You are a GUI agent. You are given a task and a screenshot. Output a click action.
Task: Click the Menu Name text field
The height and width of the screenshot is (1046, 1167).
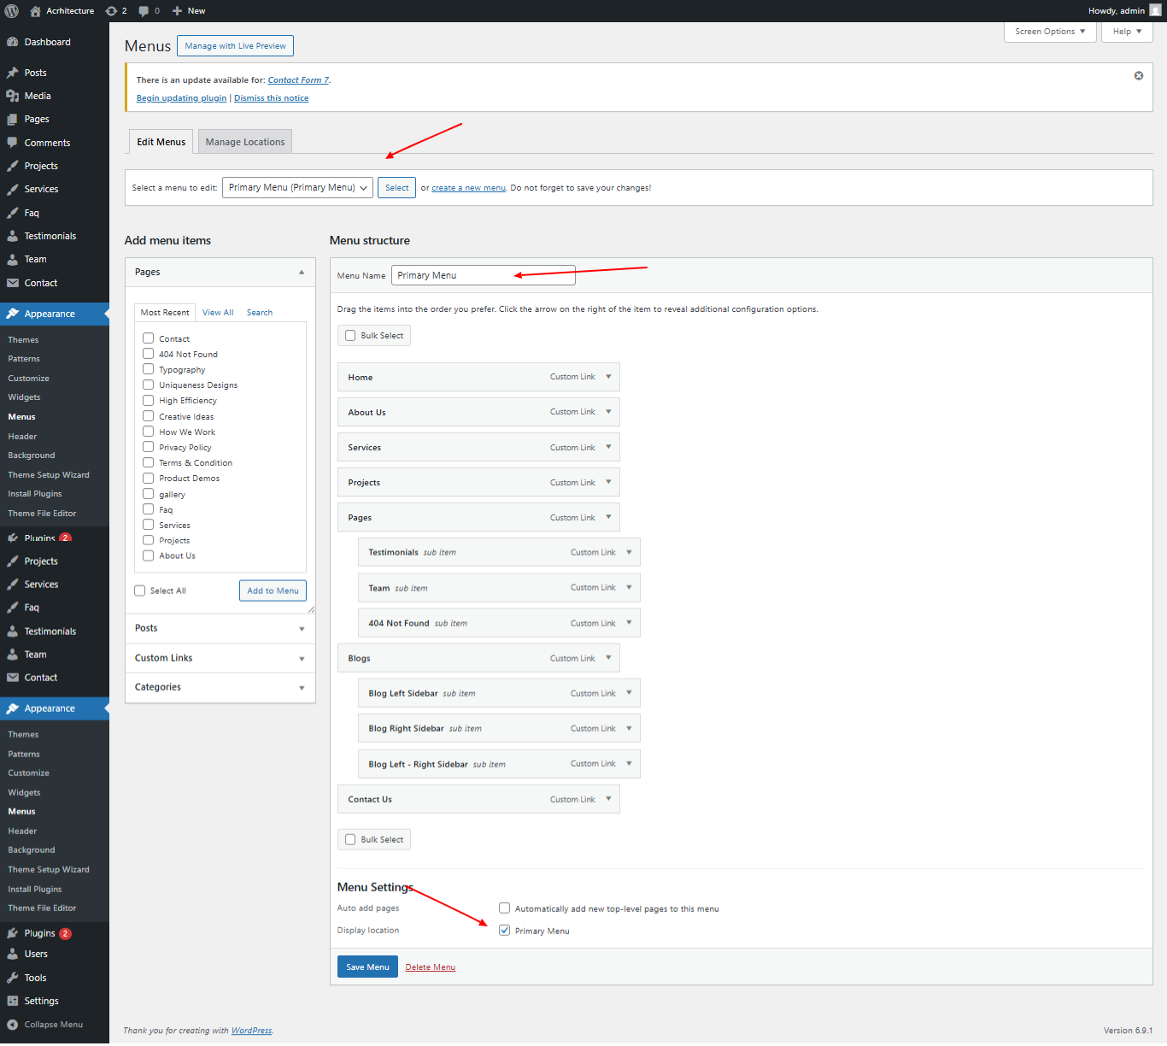[x=483, y=275]
